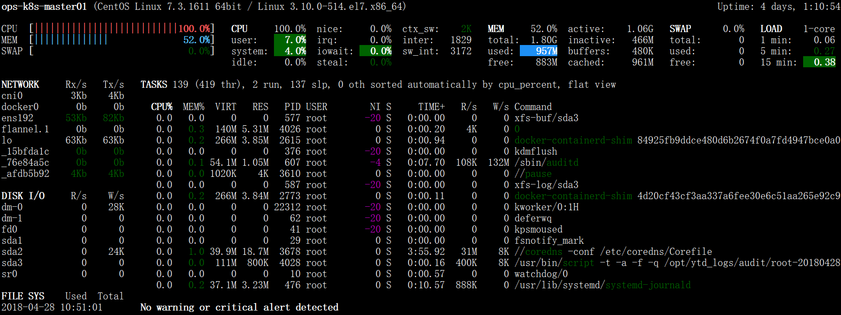Click the No warning or critical alert message
Viewport: 841px width, 315px height.
click(239, 307)
